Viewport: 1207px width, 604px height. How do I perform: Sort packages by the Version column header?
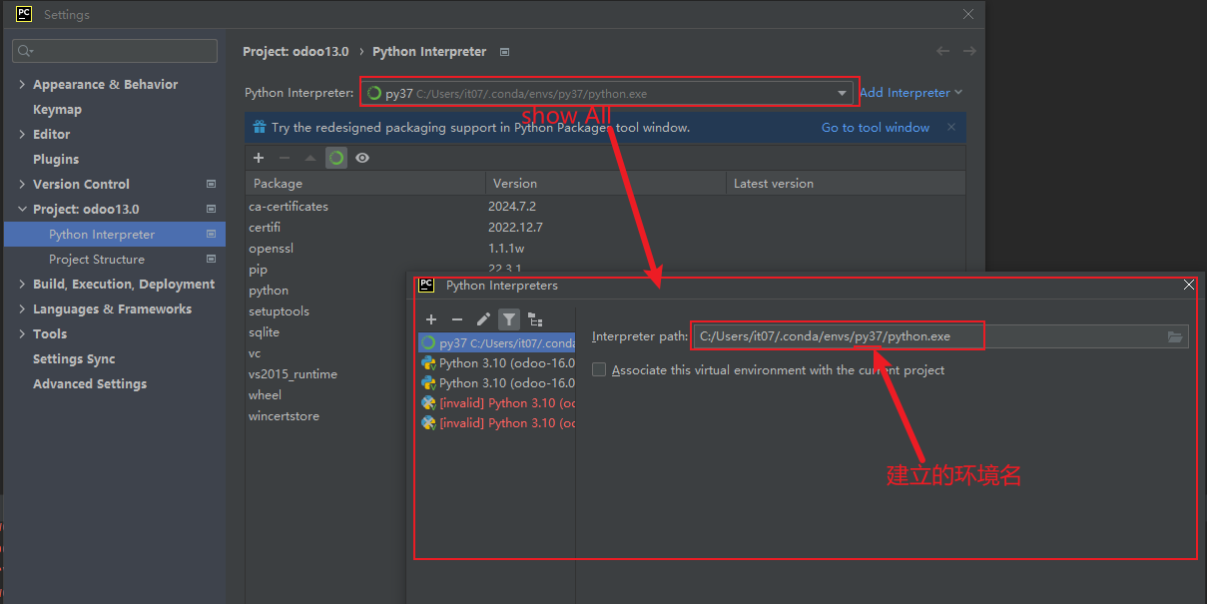click(x=606, y=183)
